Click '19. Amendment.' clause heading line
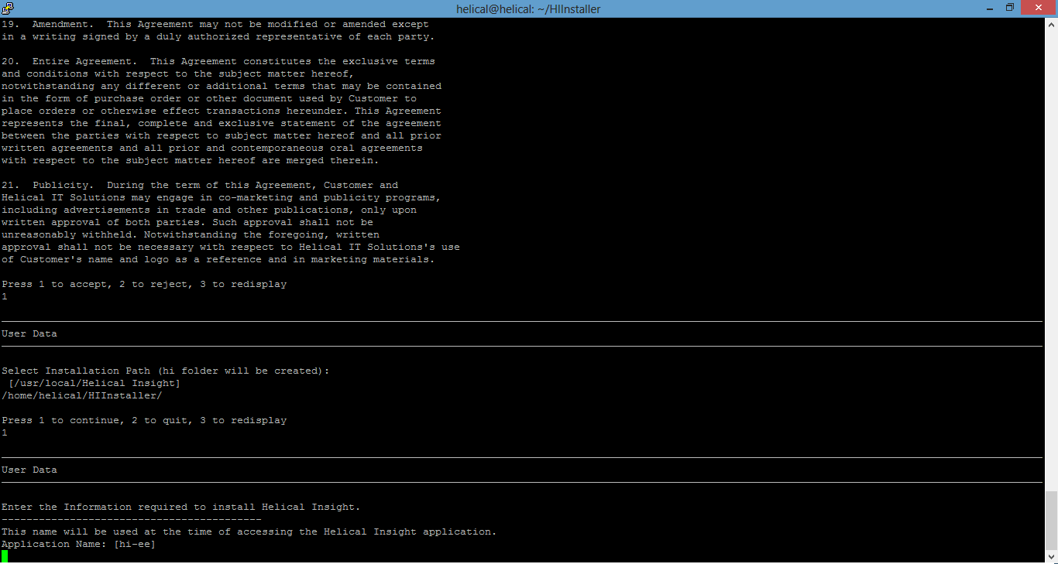Screen dimensions: 1058x564 pyautogui.click(x=215, y=24)
